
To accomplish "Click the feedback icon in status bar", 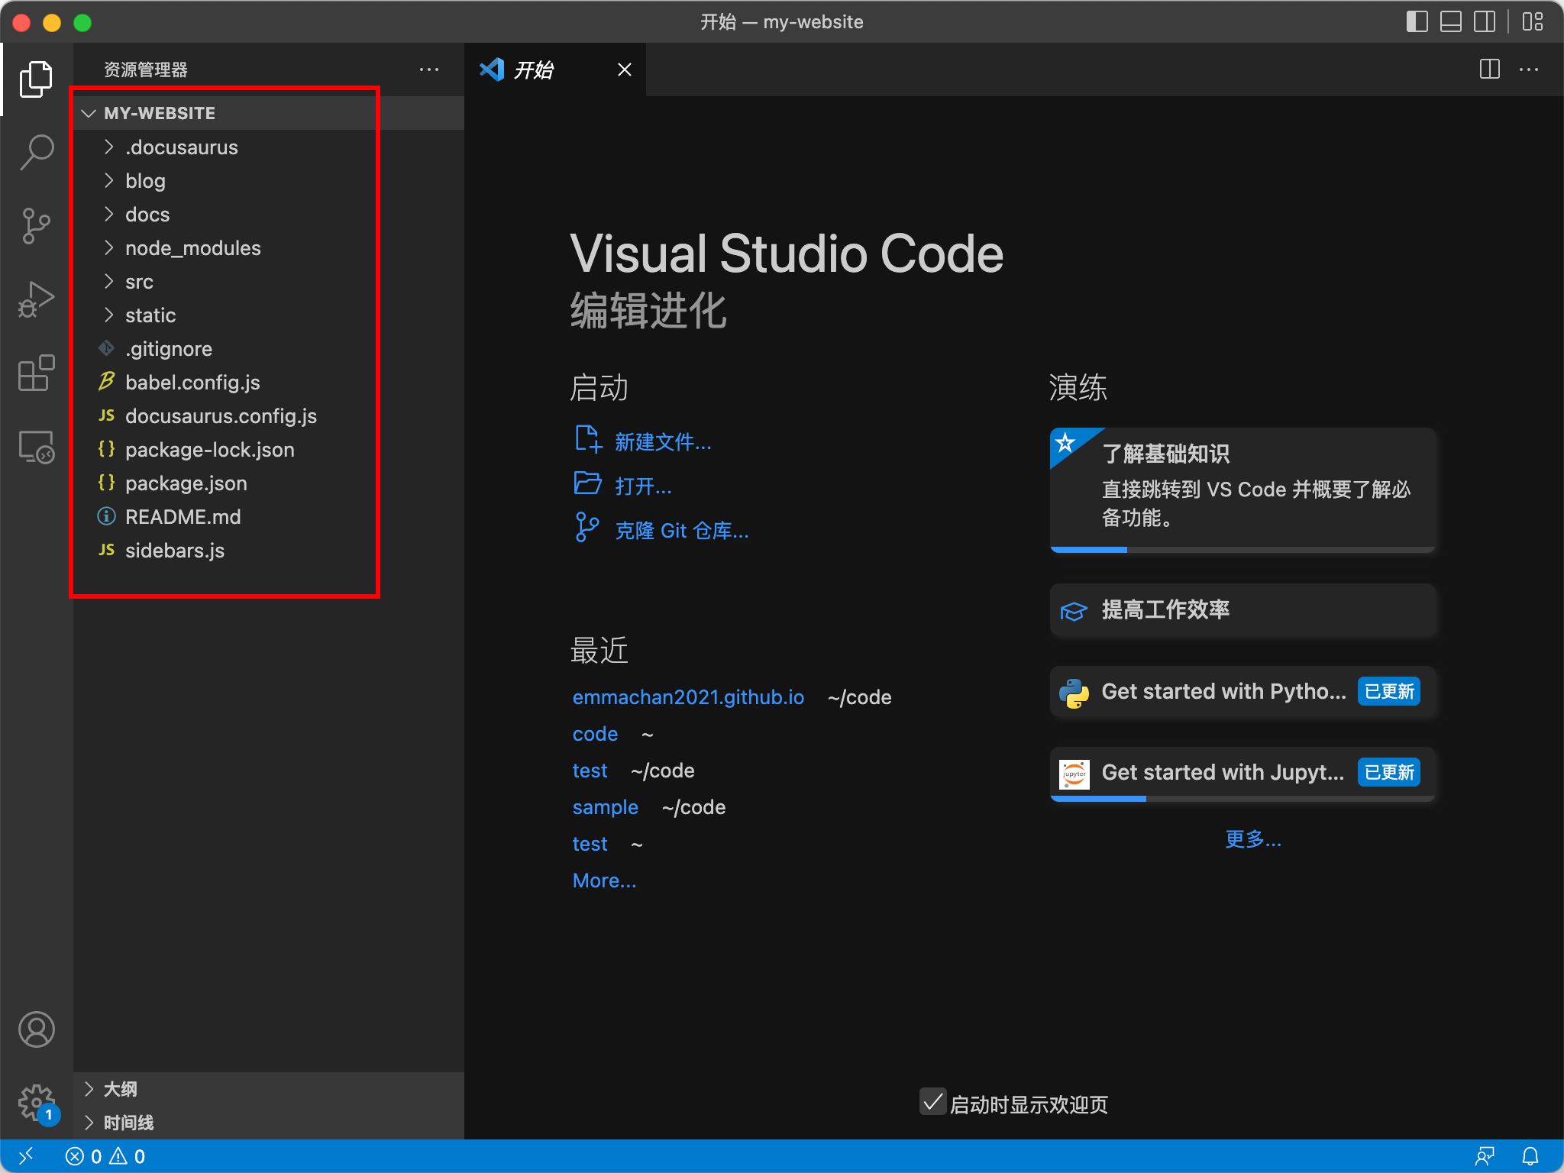I will (x=1485, y=1156).
